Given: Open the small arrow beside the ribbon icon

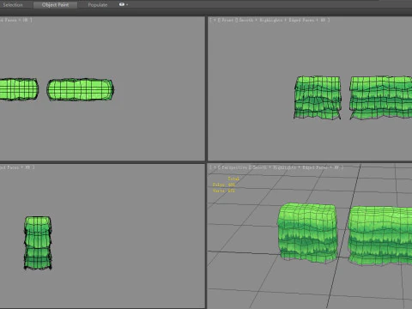Looking at the screenshot, I should [127, 5].
